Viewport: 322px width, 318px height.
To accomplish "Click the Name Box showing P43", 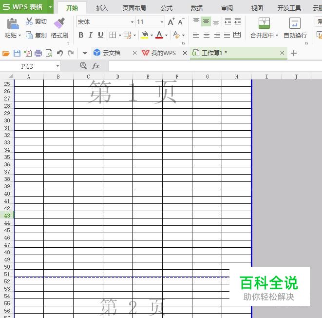I will coord(28,66).
